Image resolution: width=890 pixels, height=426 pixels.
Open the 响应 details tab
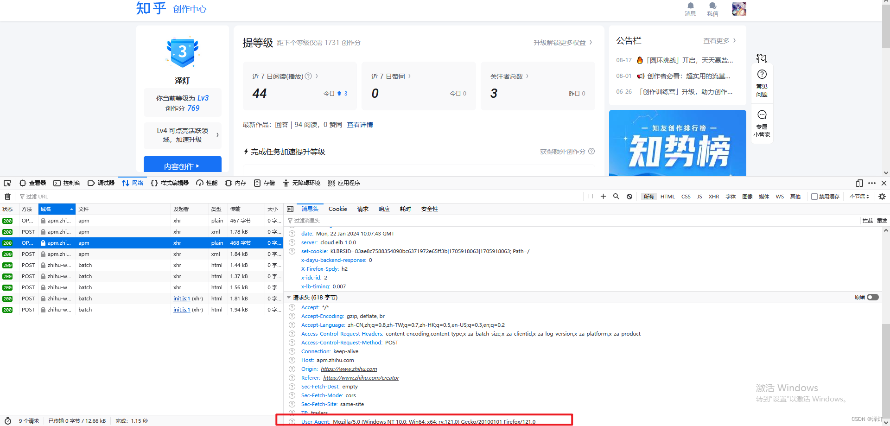point(384,209)
